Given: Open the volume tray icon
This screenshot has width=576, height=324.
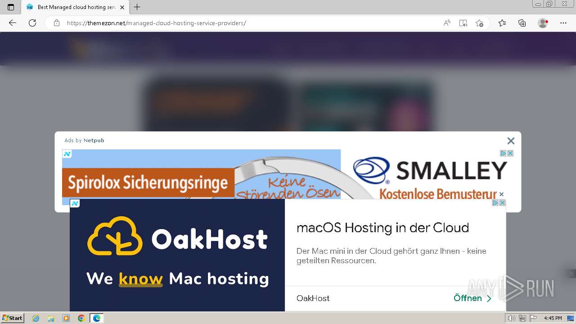Looking at the screenshot, I should tap(512, 318).
